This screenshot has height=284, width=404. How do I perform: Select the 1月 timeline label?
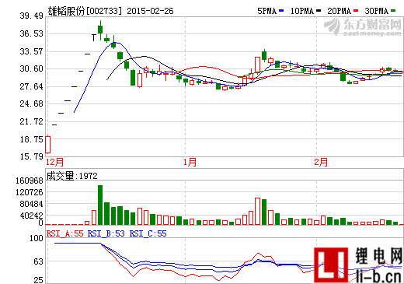[x=190, y=163]
